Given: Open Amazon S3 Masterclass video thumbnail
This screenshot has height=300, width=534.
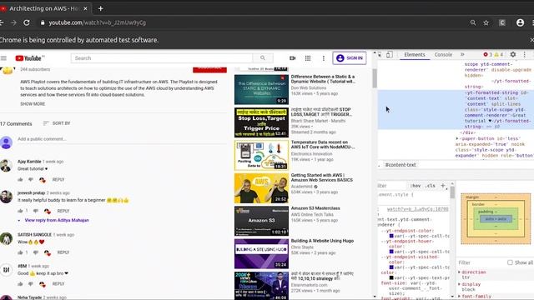Looking at the screenshot, I should 261,221.
